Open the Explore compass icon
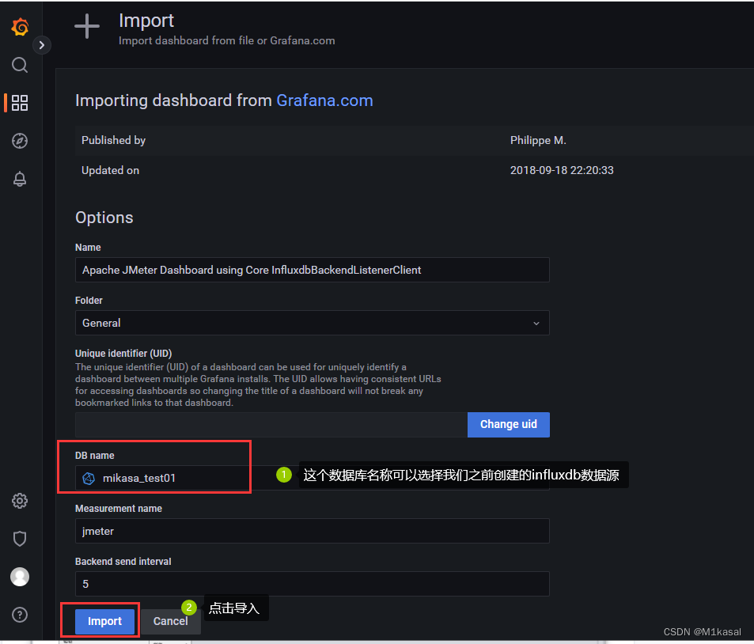This screenshot has height=644, width=754. [x=20, y=141]
